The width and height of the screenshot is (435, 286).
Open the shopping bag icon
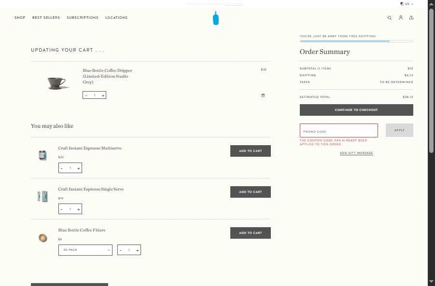point(411,18)
